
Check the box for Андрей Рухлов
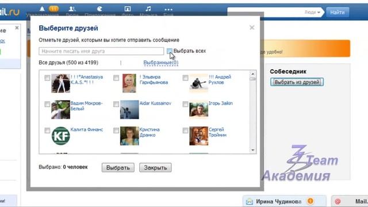pos(185,78)
